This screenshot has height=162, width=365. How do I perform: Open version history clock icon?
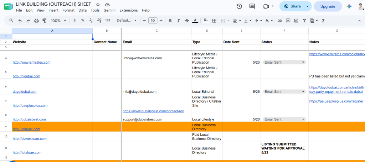pos(239,6)
